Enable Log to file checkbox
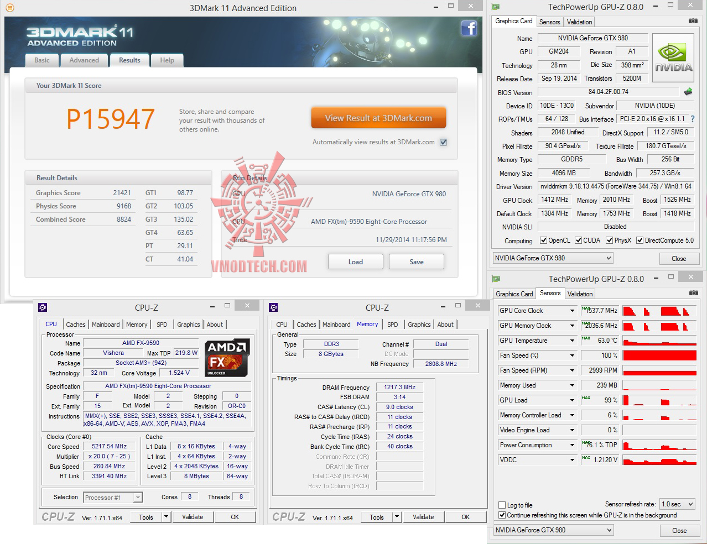This screenshot has height=544, width=707. coord(502,505)
